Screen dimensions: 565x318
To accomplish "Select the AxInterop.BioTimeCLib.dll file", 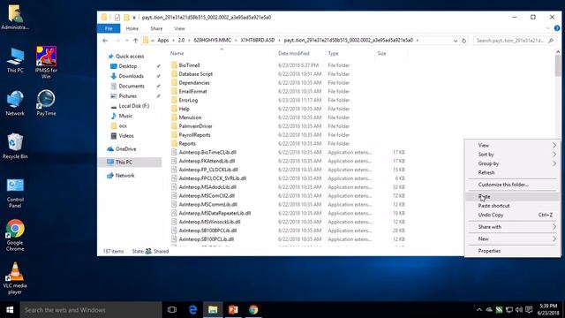I will [x=207, y=152].
